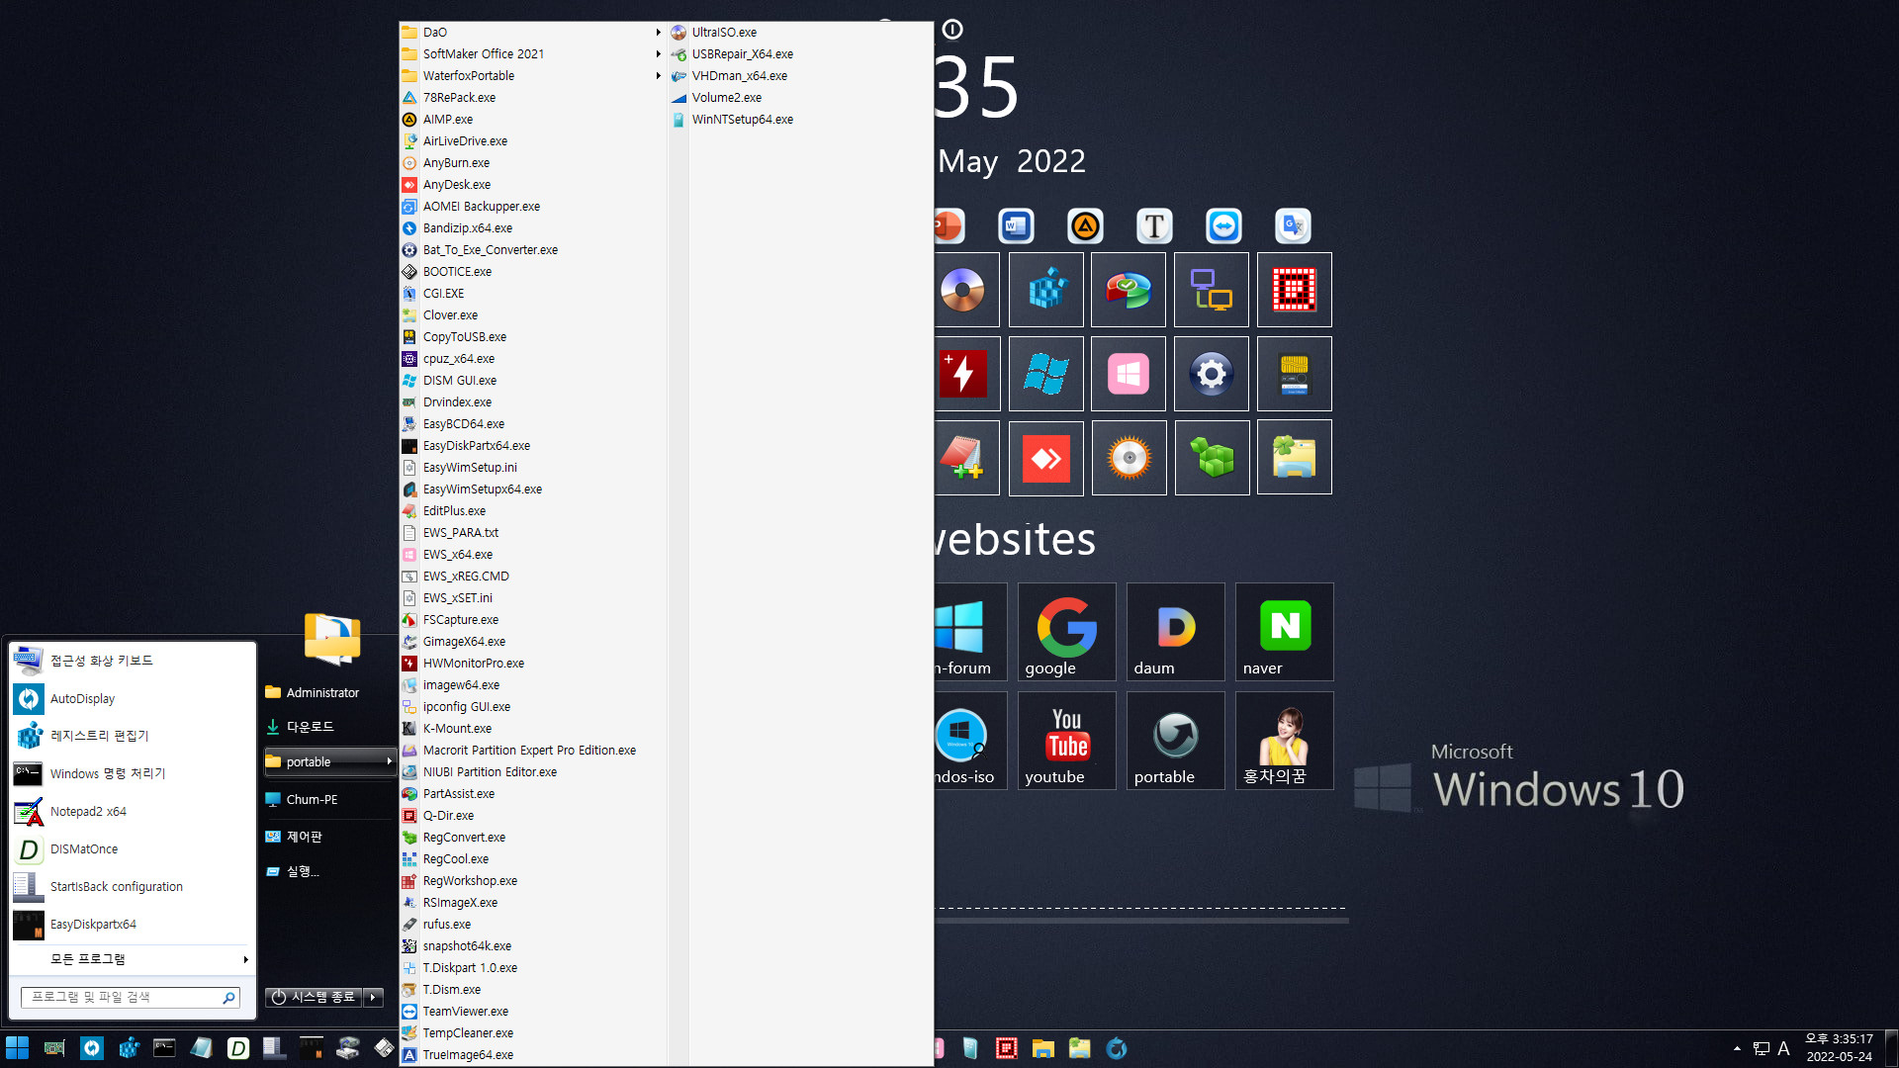Expand the portable folder submenu

pyautogui.click(x=329, y=761)
